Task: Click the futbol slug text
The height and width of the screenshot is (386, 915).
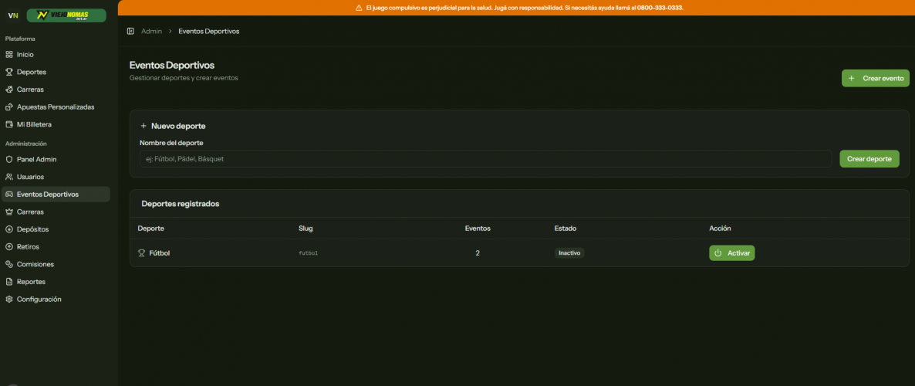Action: (x=308, y=253)
